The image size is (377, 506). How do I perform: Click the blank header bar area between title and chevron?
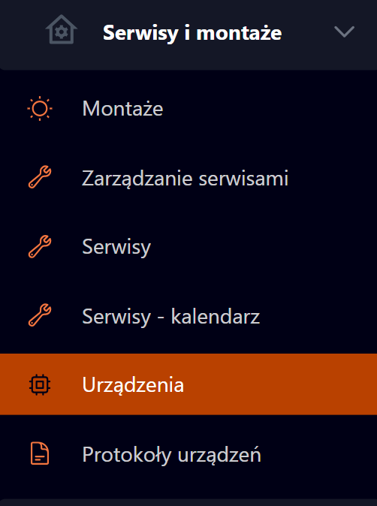pyautogui.click(x=306, y=32)
